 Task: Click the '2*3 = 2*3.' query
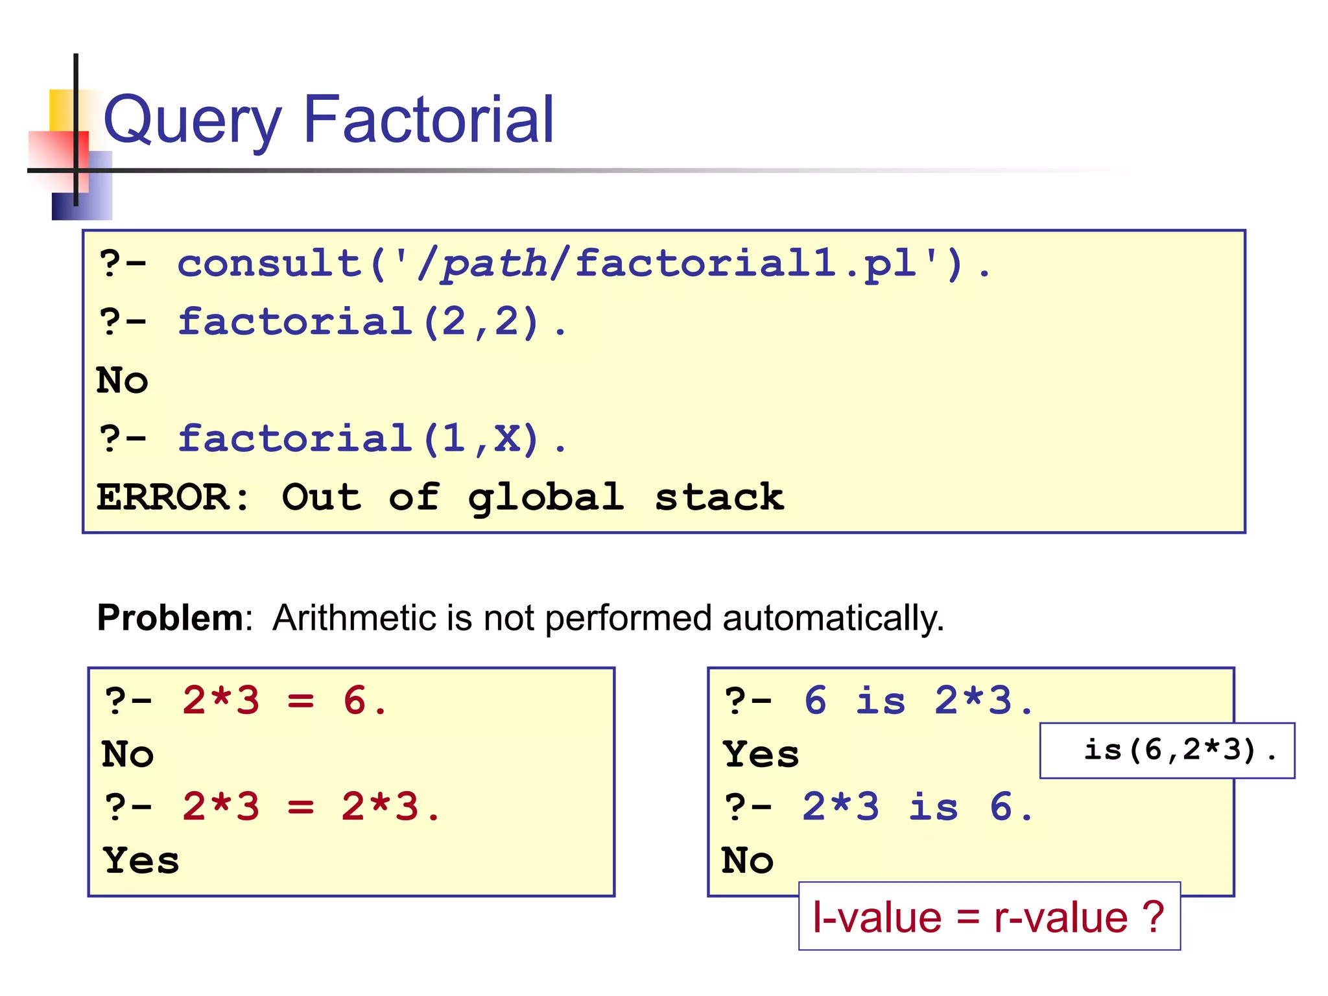(x=272, y=807)
